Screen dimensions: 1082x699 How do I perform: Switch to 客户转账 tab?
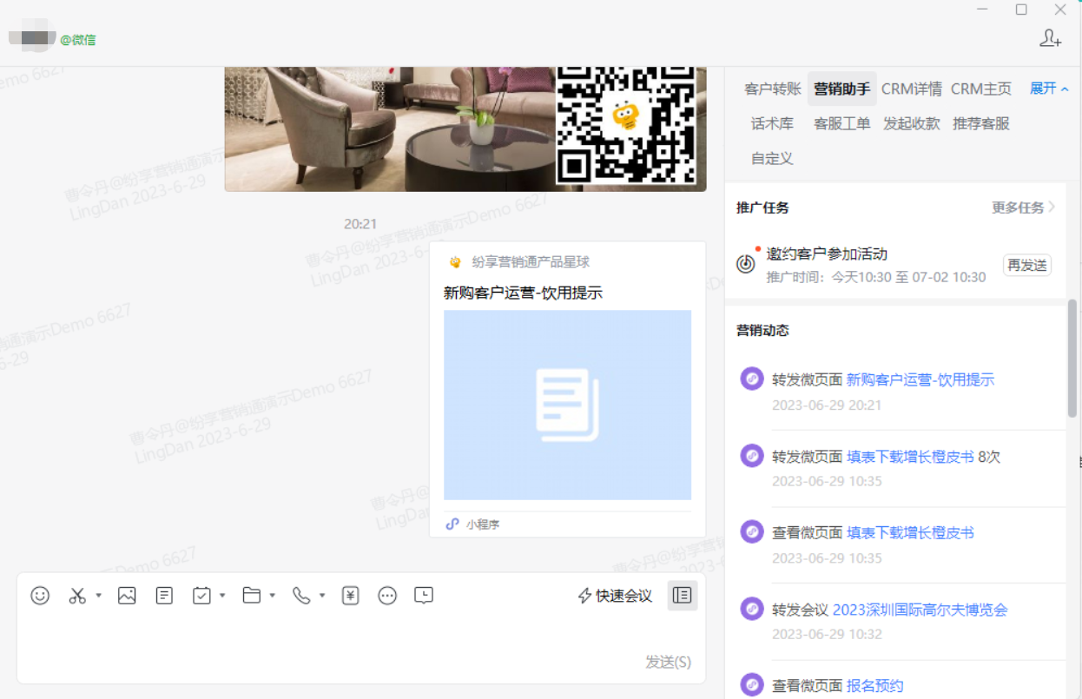click(773, 89)
